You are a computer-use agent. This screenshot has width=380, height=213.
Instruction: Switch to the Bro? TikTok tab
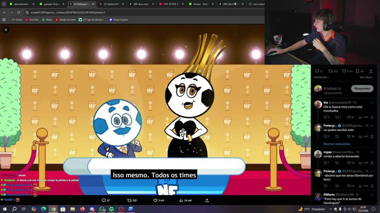pyautogui.click(x=231, y=4)
